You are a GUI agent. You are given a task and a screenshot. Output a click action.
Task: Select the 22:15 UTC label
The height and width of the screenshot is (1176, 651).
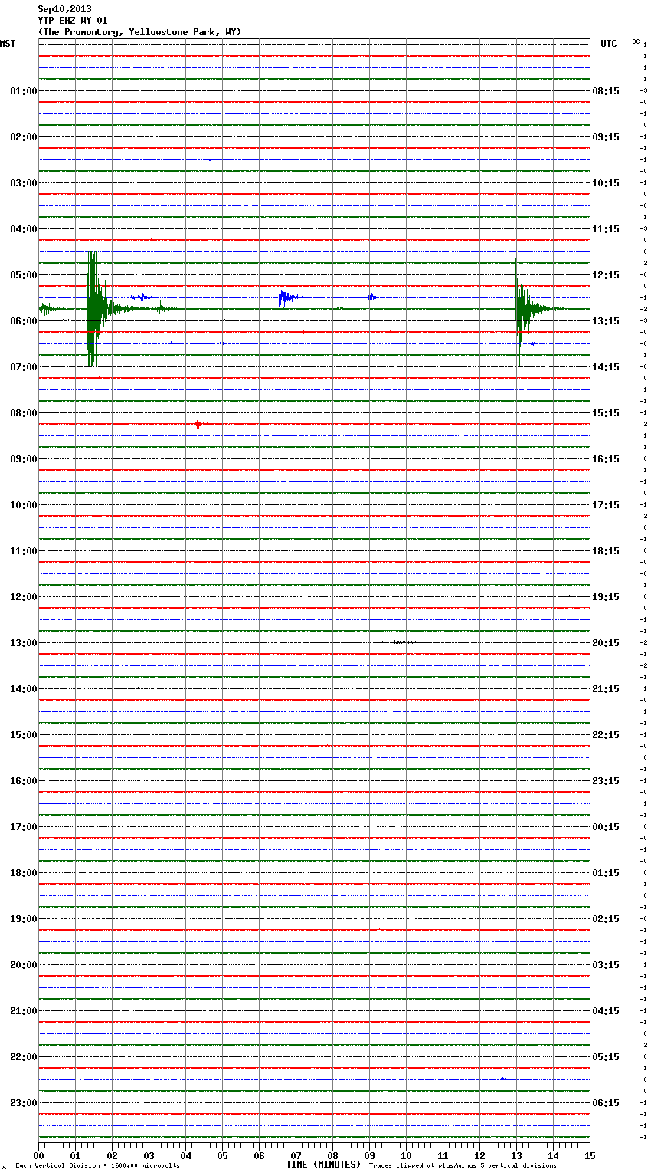606,735
